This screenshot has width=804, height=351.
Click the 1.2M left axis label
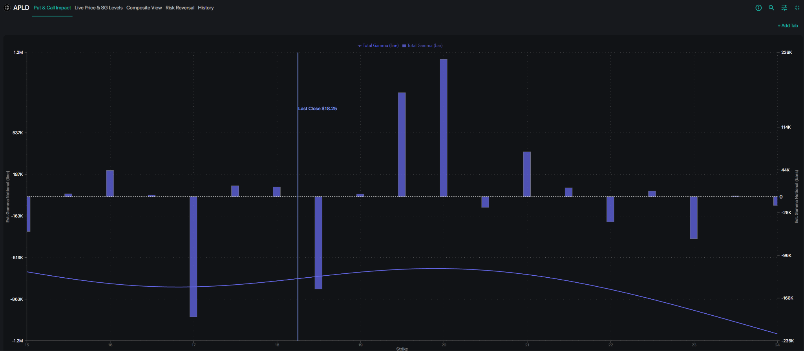click(18, 53)
